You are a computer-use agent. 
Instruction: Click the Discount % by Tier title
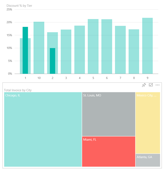coord(19,6)
